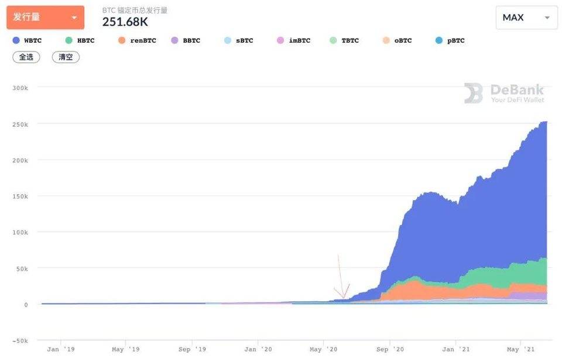Open the MAX time range dropdown
The image size is (562, 358).
[526, 18]
